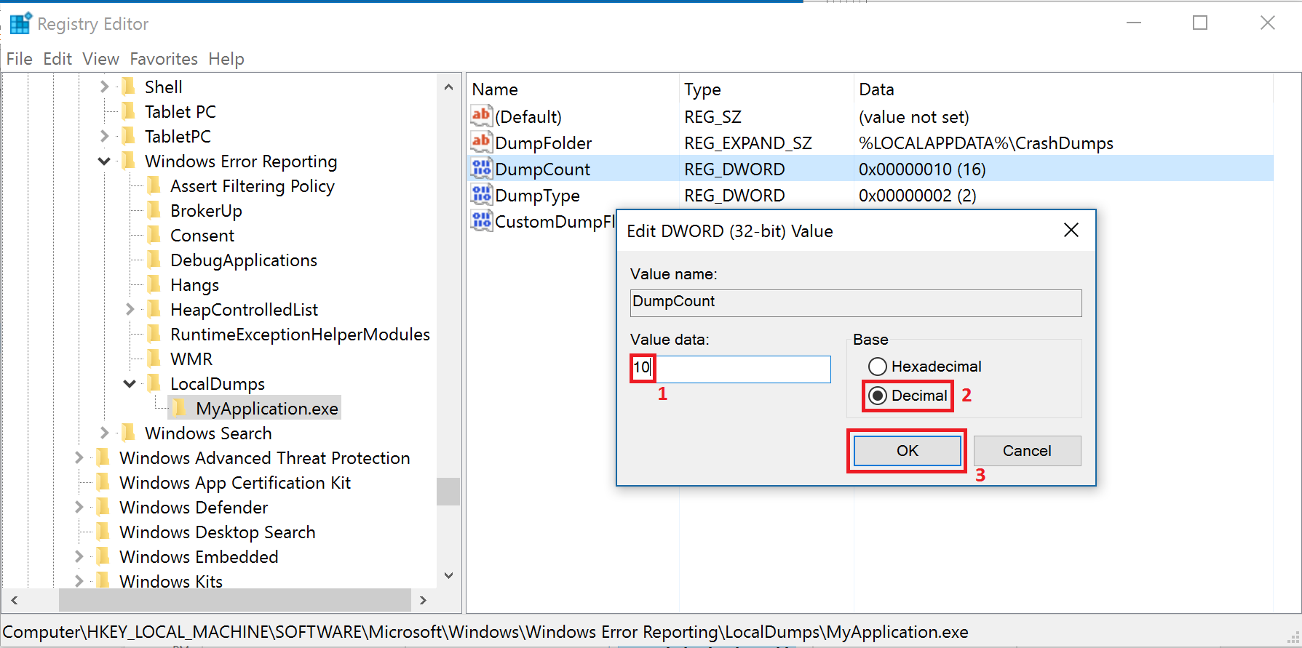Click the Value name field showing DumpCount
Image resolution: width=1302 pixels, height=648 pixels.
856,303
